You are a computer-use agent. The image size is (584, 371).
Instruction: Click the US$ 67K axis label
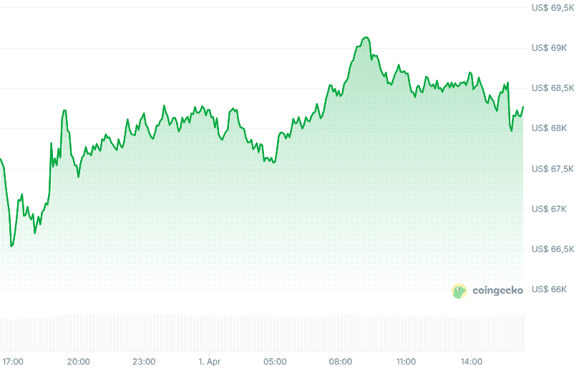549,209
